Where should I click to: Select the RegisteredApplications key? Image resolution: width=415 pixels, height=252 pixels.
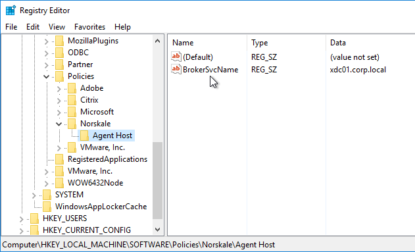(x=107, y=159)
